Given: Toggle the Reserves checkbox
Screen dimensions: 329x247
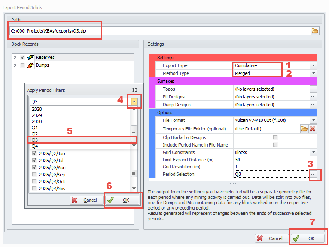Looking at the screenshot, I should (22, 57).
